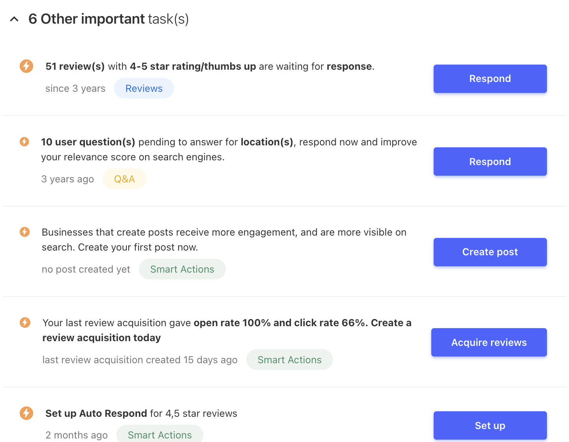
Task: Respond to the 10 user questions
Action: pyautogui.click(x=490, y=162)
